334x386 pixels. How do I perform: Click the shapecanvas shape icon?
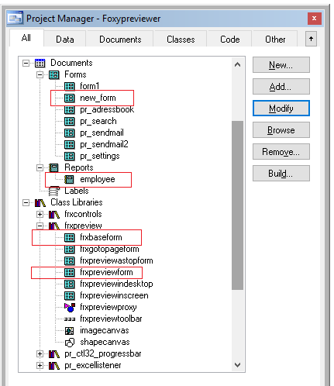click(x=70, y=343)
